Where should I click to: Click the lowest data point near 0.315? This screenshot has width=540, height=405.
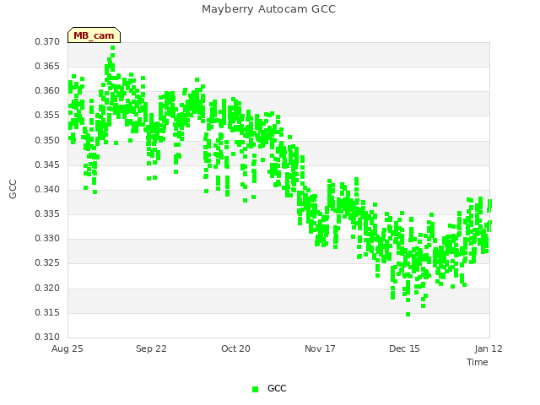click(408, 314)
